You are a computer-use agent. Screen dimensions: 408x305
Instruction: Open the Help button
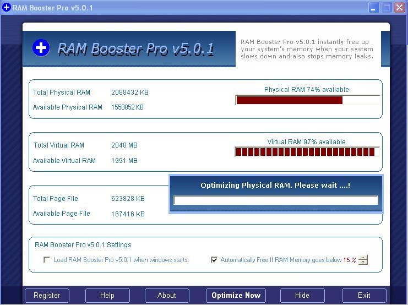107,296
